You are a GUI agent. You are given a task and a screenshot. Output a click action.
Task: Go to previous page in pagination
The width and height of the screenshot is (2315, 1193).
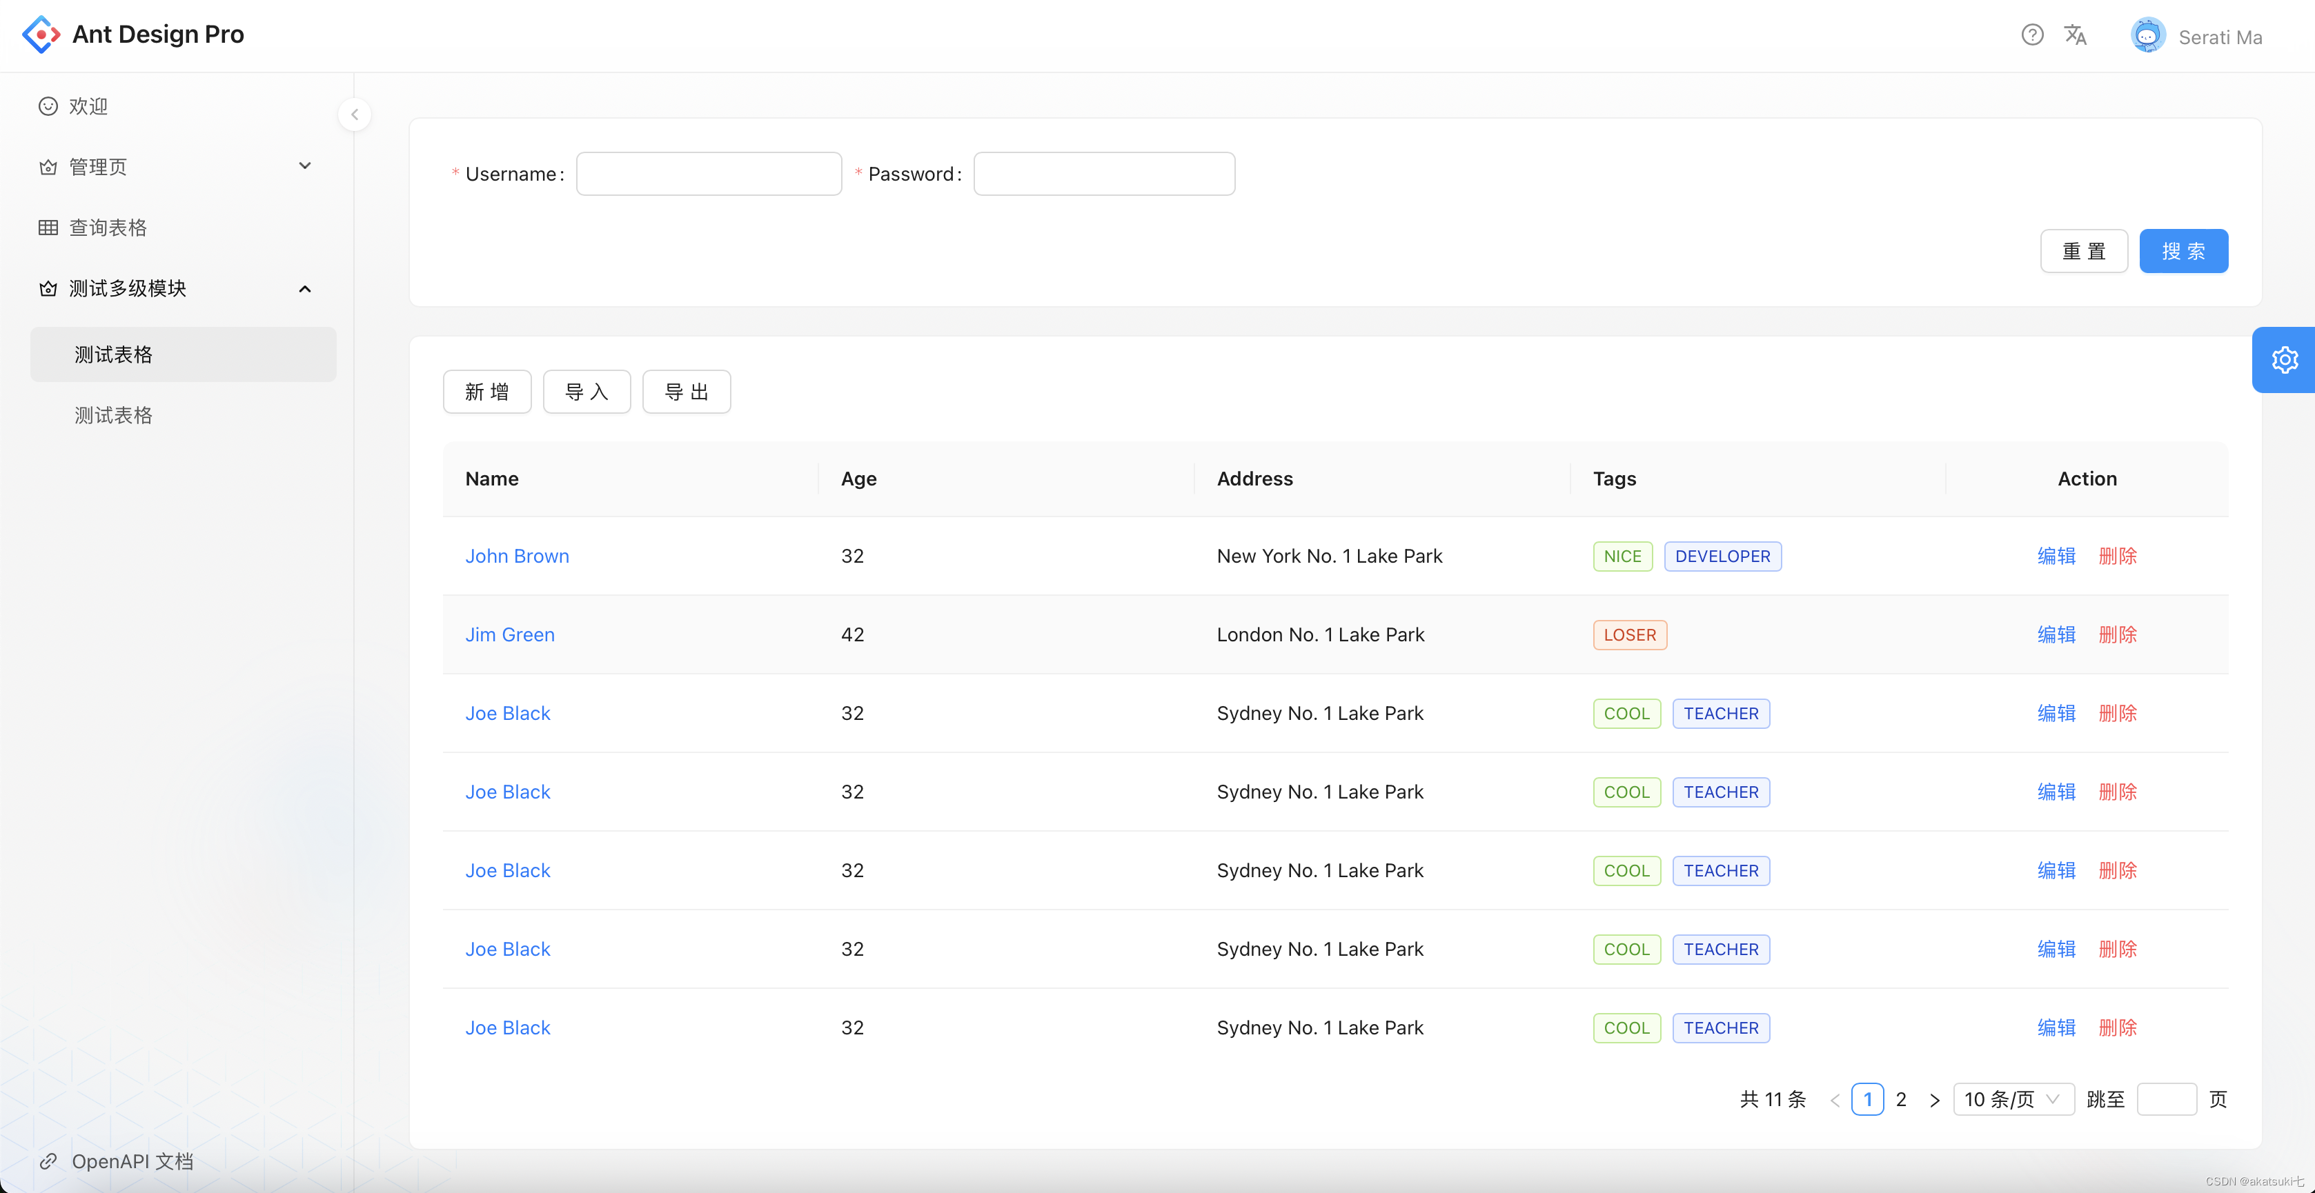pos(1834,1100)
